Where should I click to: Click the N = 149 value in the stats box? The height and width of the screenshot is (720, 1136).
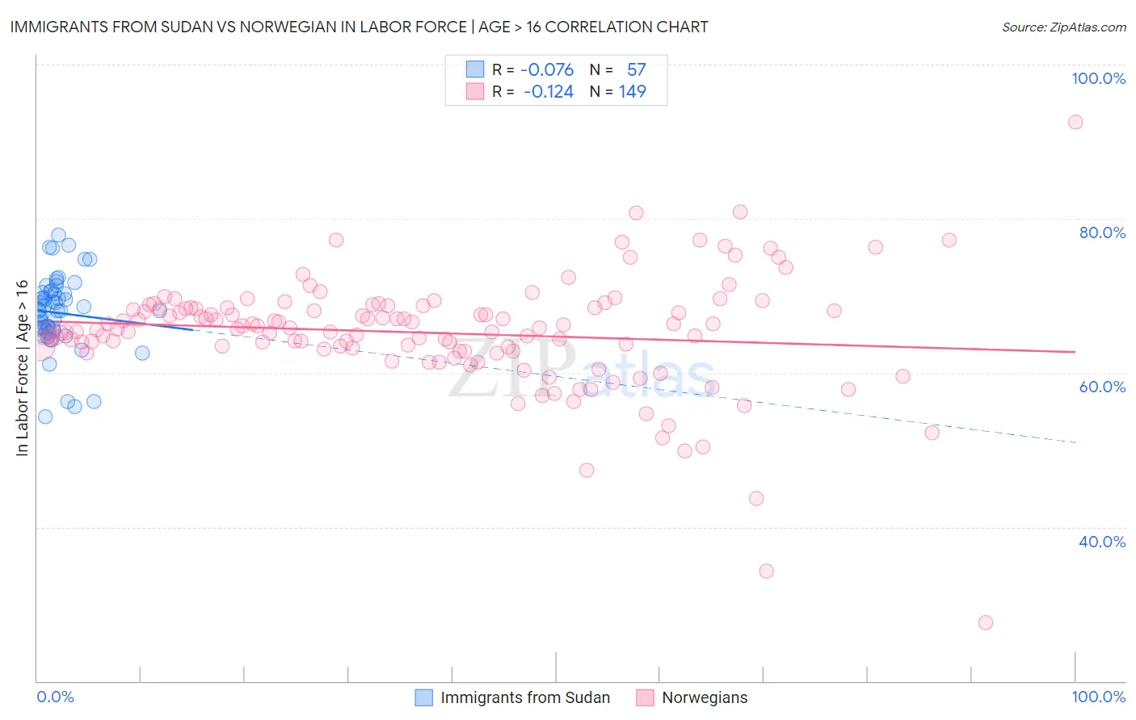tap(618, 91)
